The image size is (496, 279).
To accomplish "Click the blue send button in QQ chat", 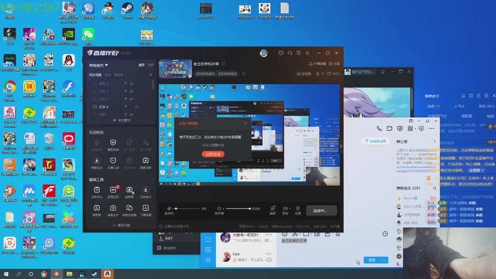I will coord(372,260).
